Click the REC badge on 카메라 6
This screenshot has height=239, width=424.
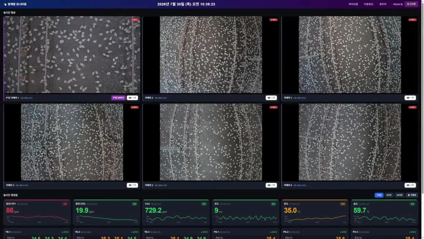[412, 107]
